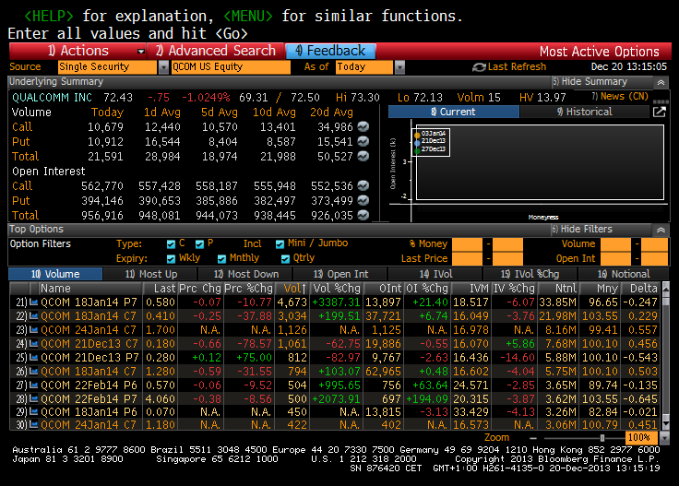The width and height of the screenshot is (679, 486).
Task: Toggle the P put type checkbox
Action: pyautogui.click(x=199, y=244)
